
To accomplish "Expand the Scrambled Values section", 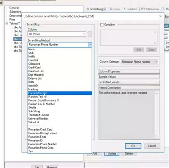I will (x=129, y=82).
